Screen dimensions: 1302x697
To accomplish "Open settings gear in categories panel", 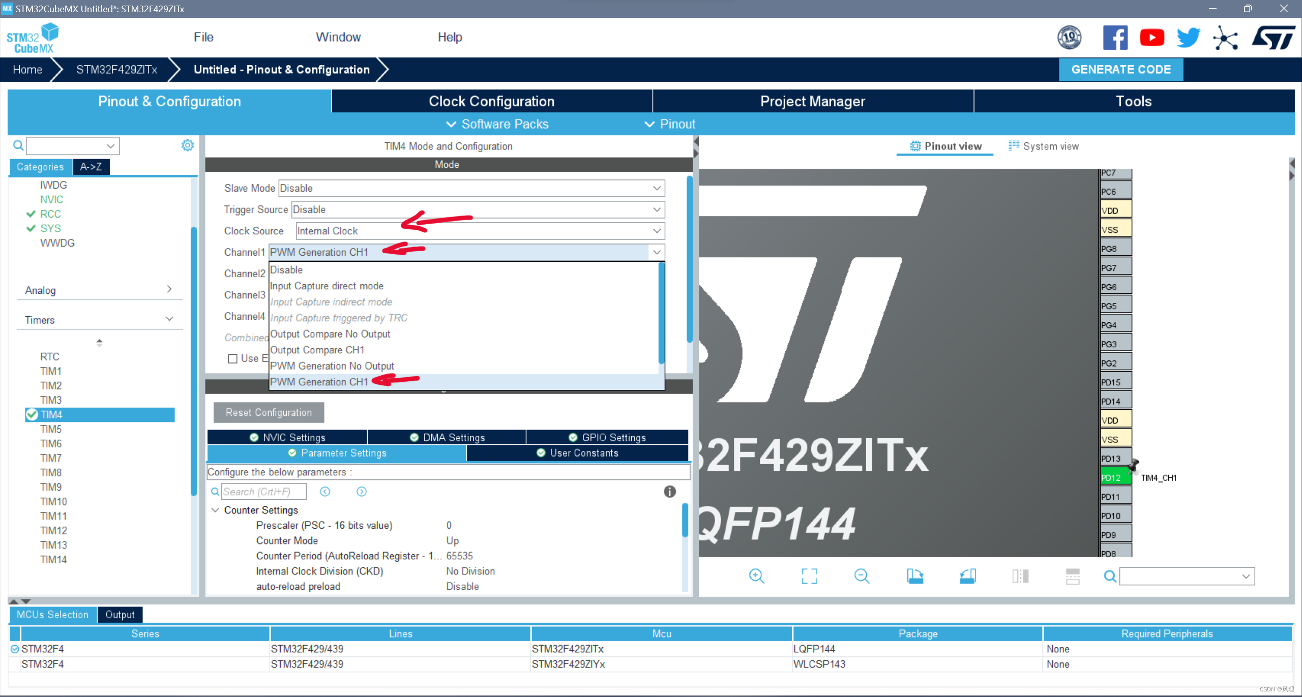I will click(x=187, y=145).
